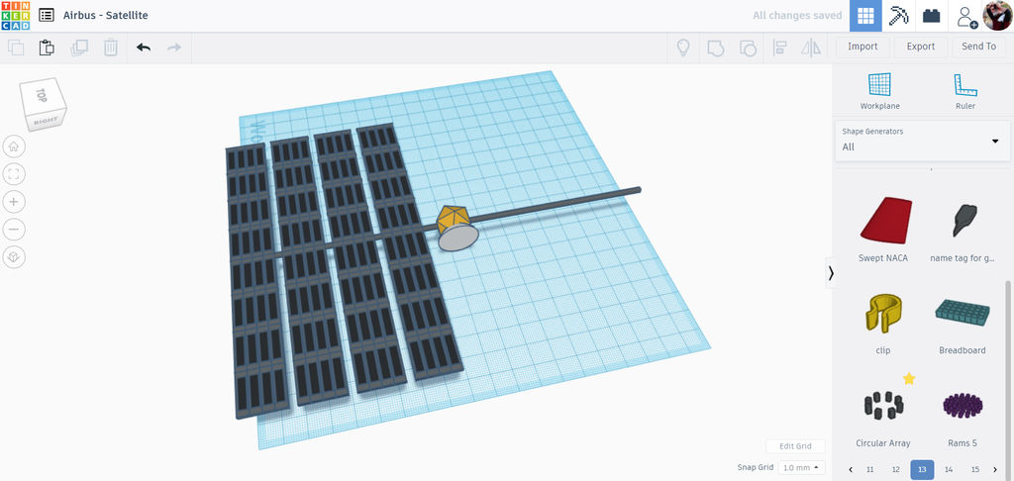Click the Tinkercad logo
This screenshot has width=1014, height=481.
click(15, 16)
